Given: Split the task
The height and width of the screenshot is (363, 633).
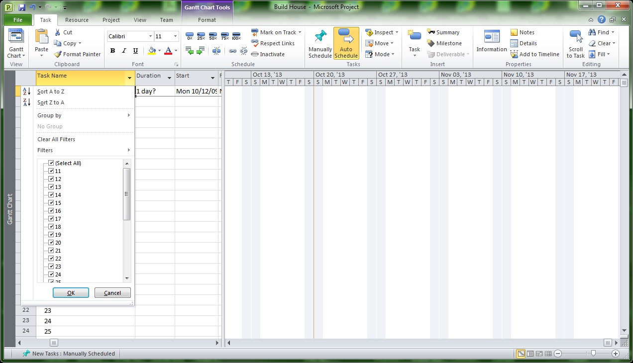Looking at the screenshot, I should 216,51.
